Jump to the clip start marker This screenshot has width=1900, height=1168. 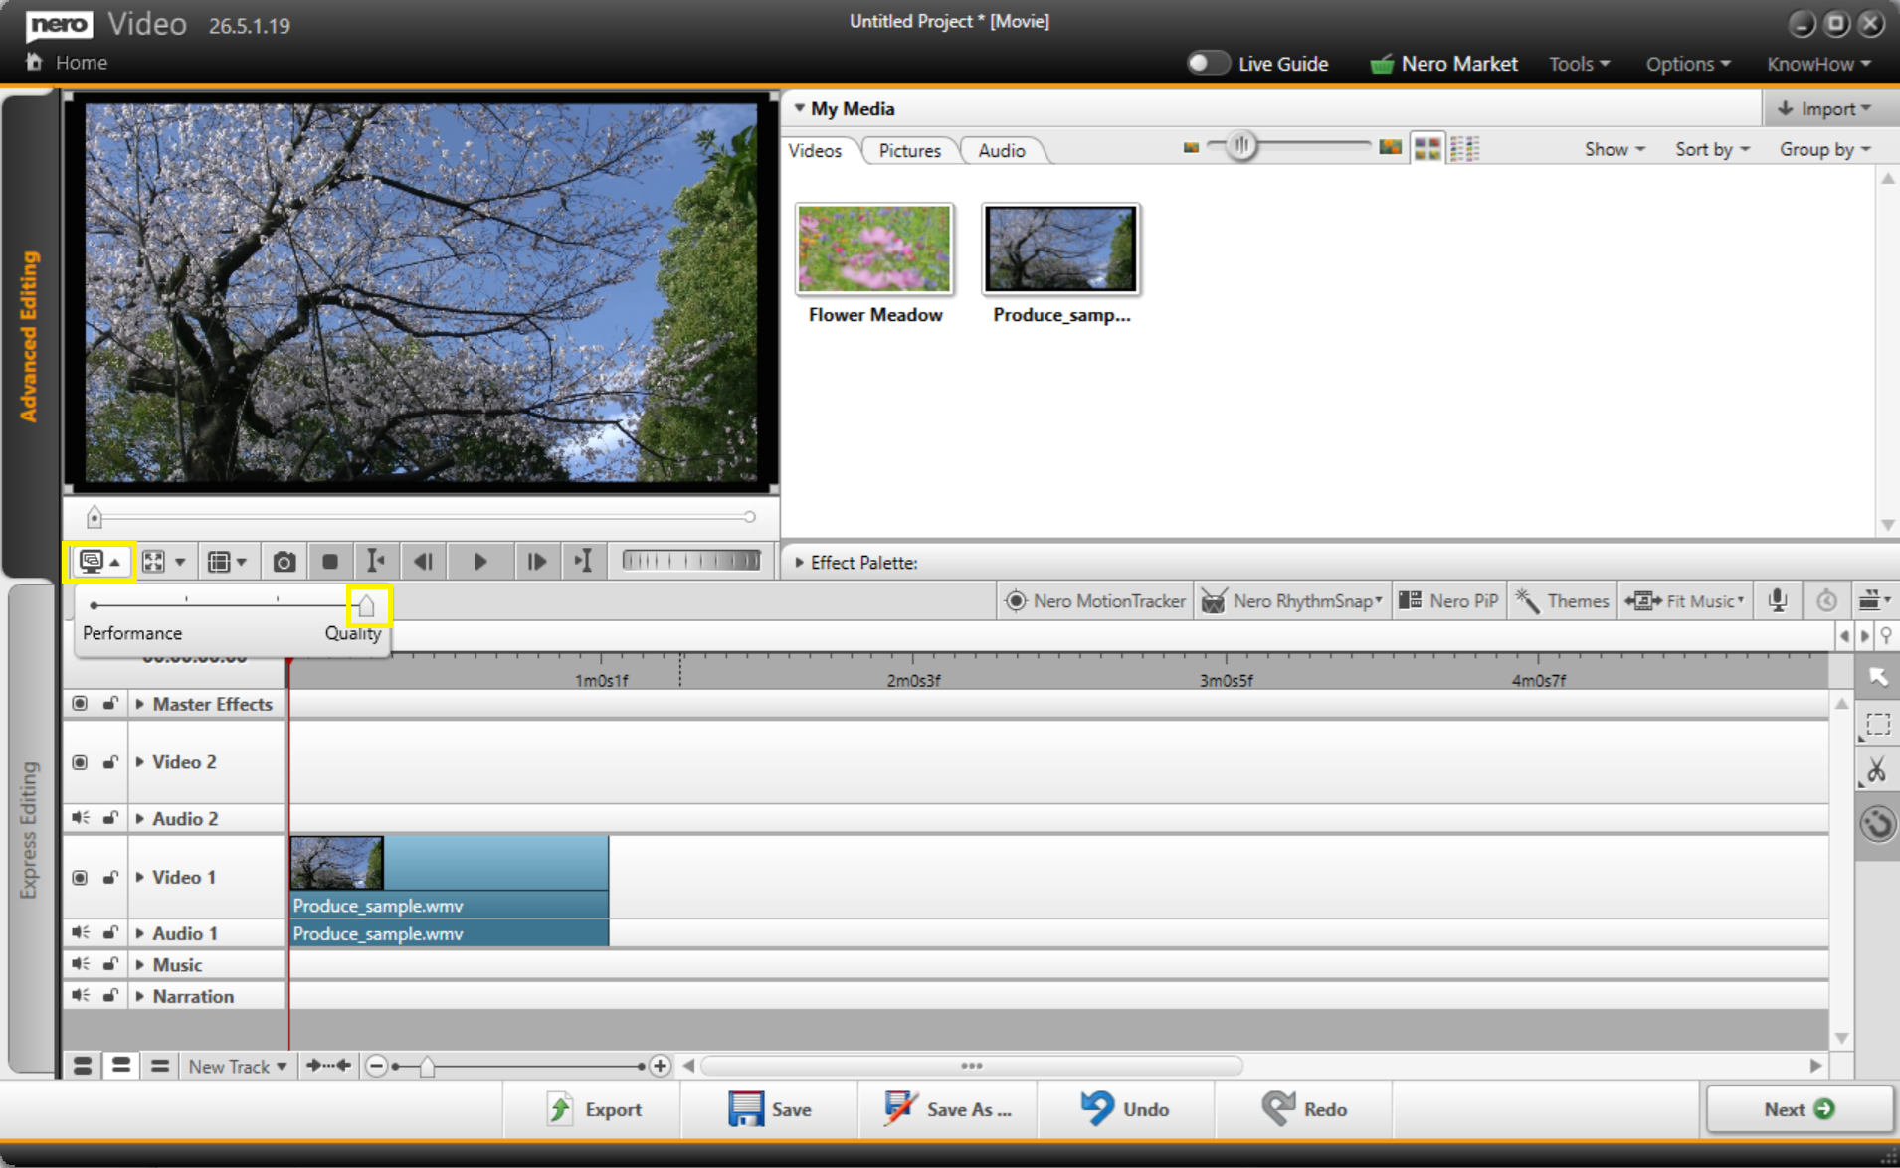375,562
